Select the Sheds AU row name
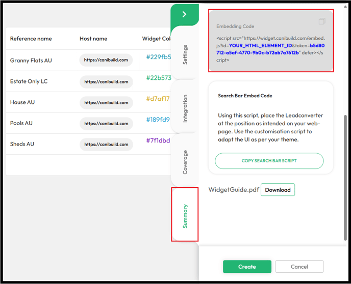The height and width of the screenshot is (284, 351). point(22,144)
